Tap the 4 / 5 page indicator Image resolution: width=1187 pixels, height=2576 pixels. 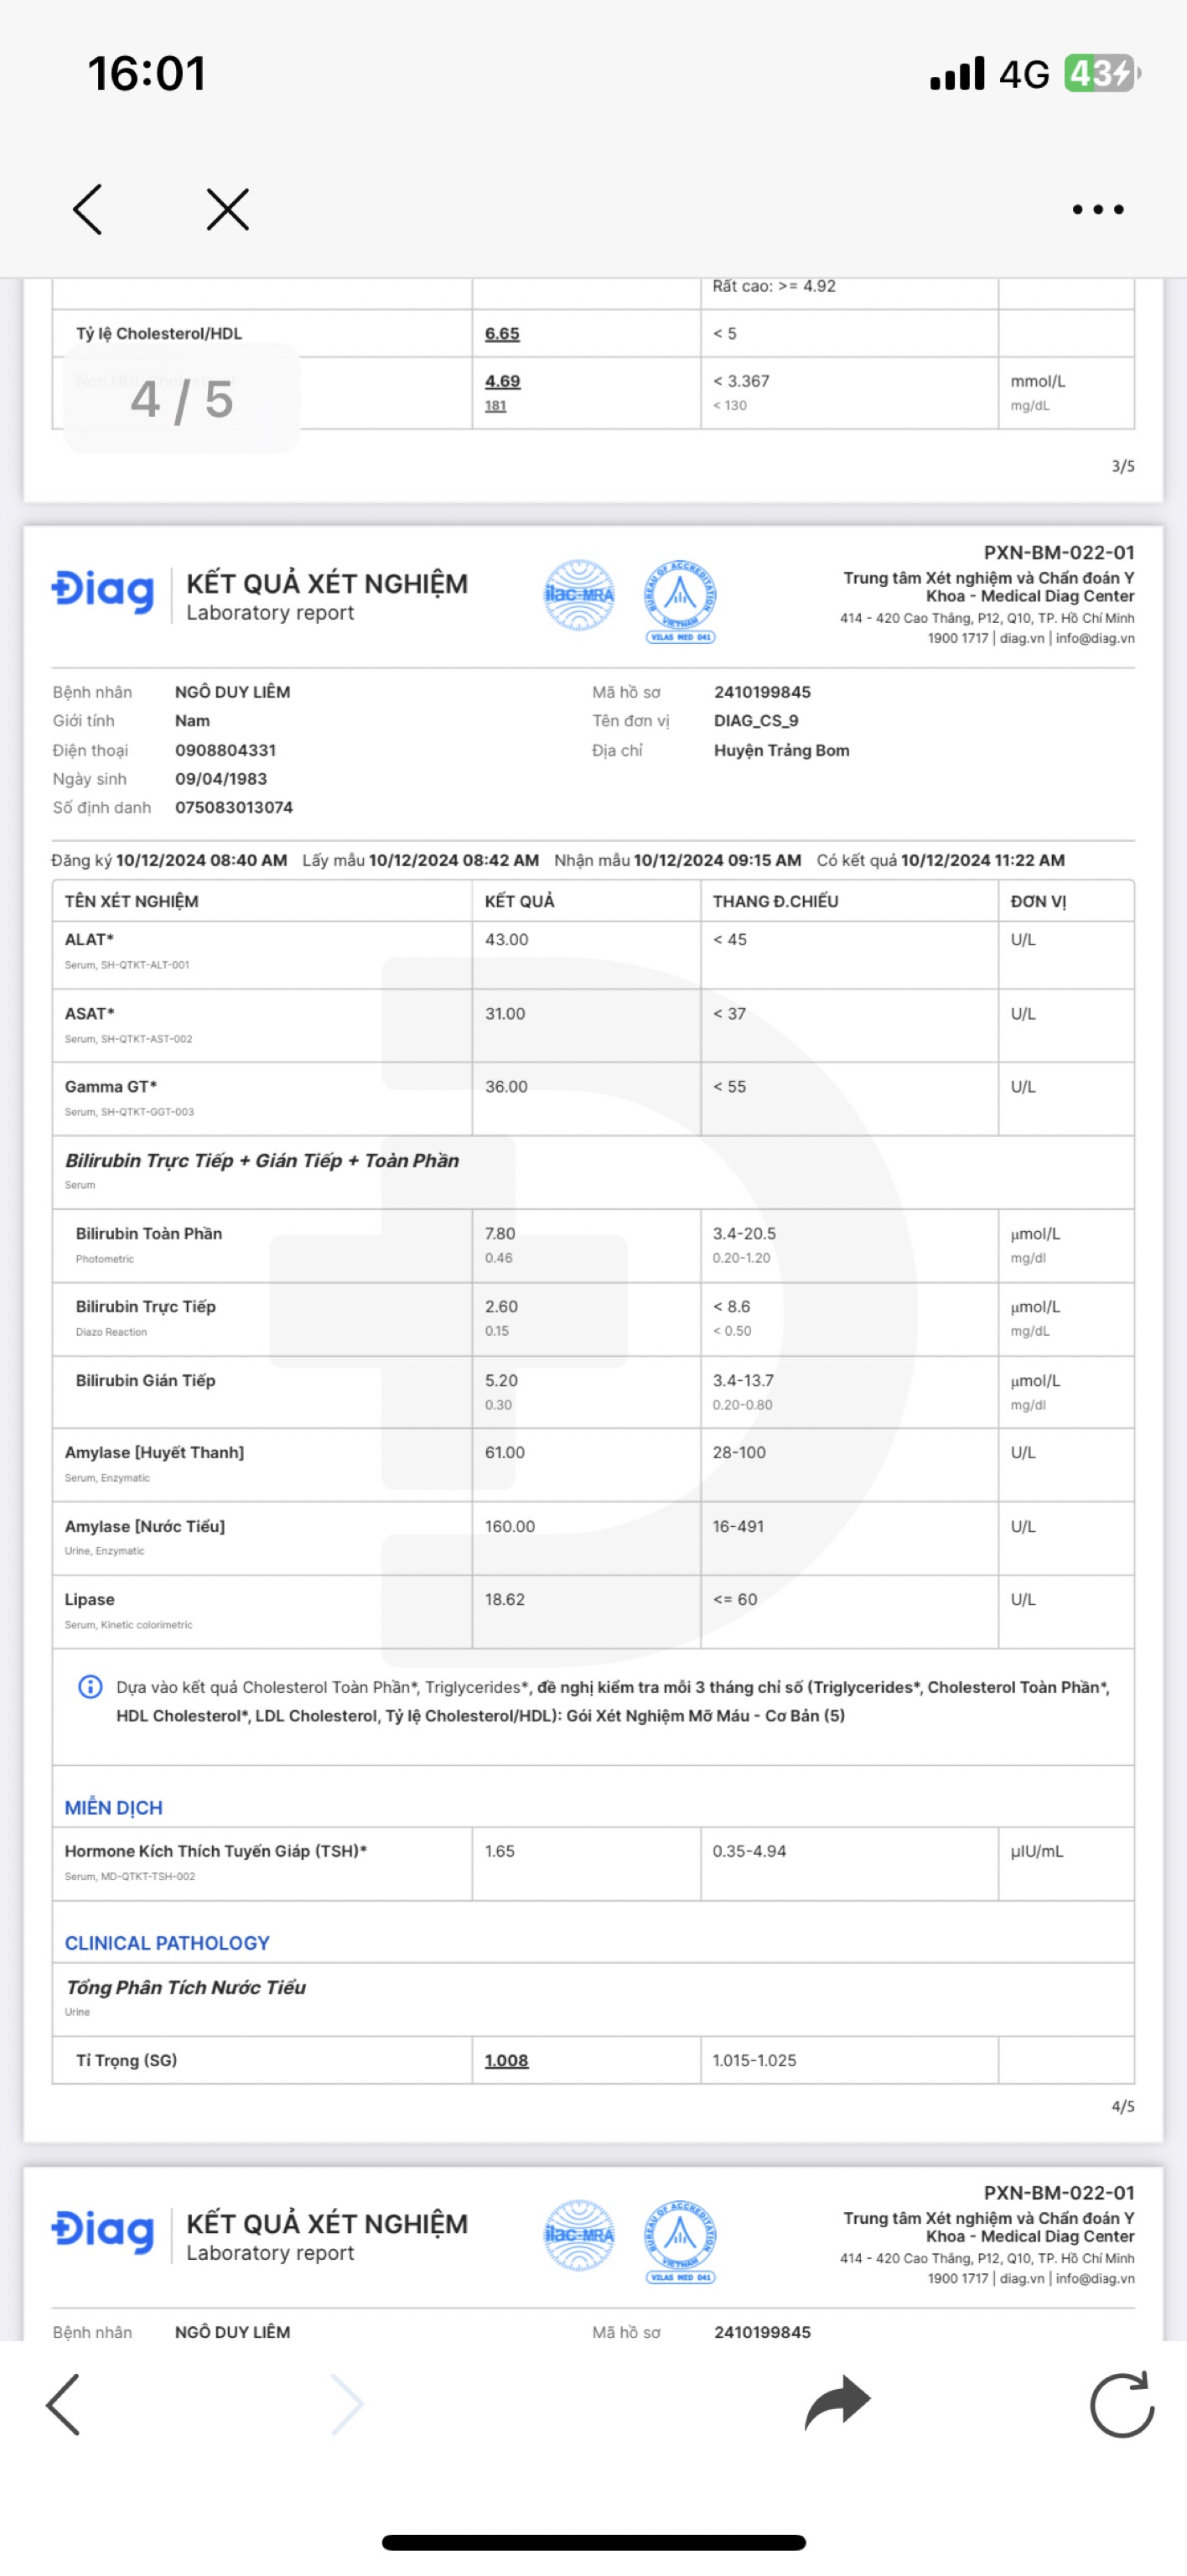pyautogui.click(x=182, y=399)
